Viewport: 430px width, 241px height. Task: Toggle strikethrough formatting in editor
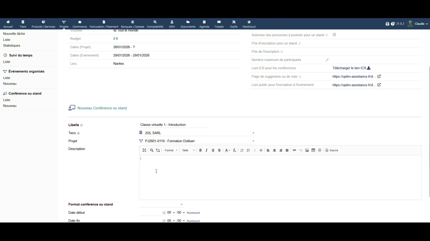tap(219, 150)
